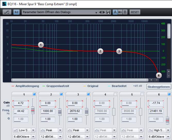Open Skalenoptionen scale options
This screenshot has height=140, width=172.
(x=159, y=86)
